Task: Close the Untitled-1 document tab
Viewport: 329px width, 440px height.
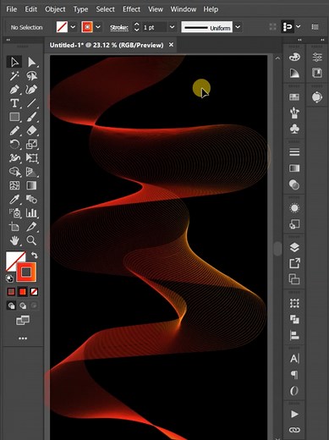Action: click(x=171, y=45)
